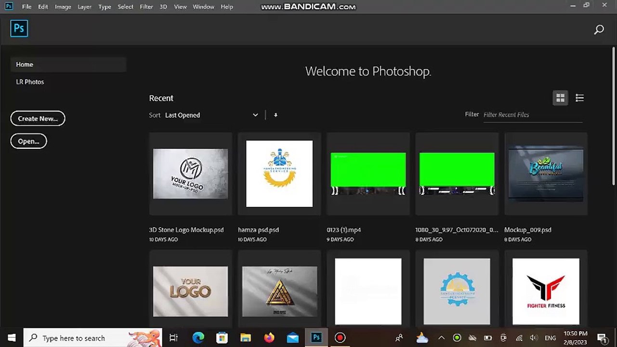Open the blank white document thumbnail
The image size is (617, 347).
tap(368, 291)
